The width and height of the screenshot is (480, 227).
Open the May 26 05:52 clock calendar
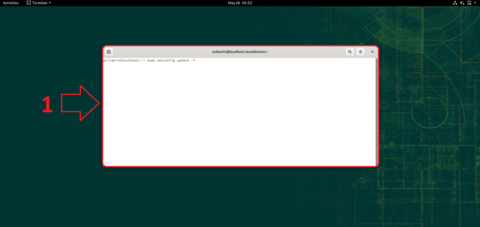[x=240, y=3]
